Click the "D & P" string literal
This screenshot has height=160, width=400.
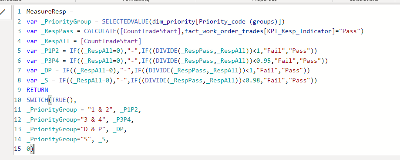[93, 129]
